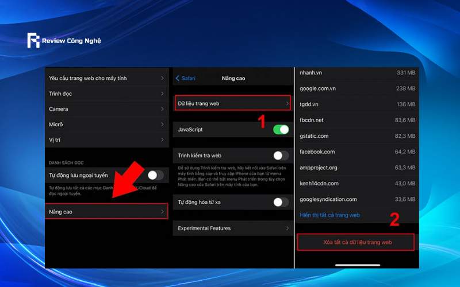Click the 82,3 MB size value
460x287 pixels.
pyautogui.click(x=405, y=136)
